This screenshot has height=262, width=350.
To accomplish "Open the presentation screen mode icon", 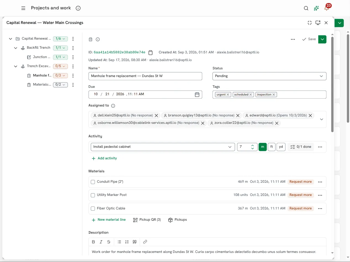I will [318, 23].
